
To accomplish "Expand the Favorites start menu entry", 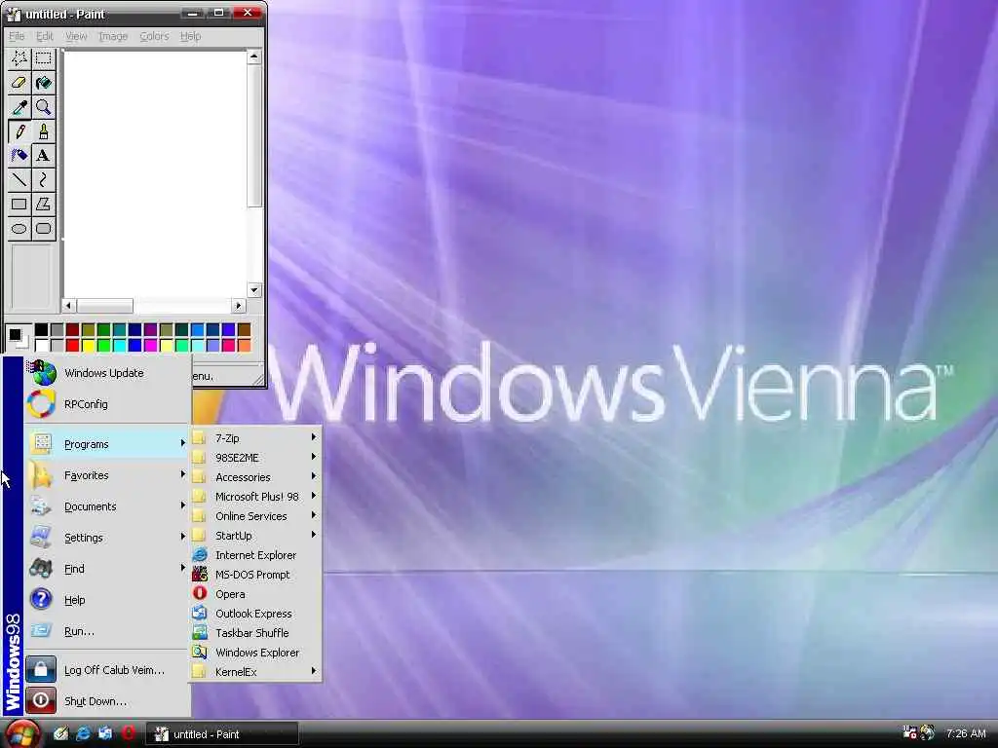I will click(x=107, y=475).
